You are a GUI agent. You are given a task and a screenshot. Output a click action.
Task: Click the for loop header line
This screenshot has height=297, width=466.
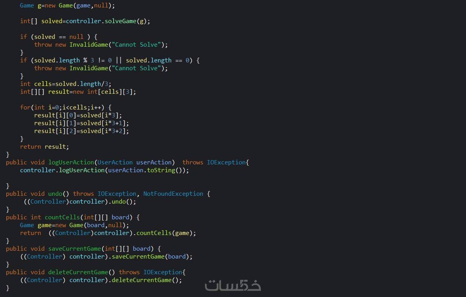coord(66,108)
